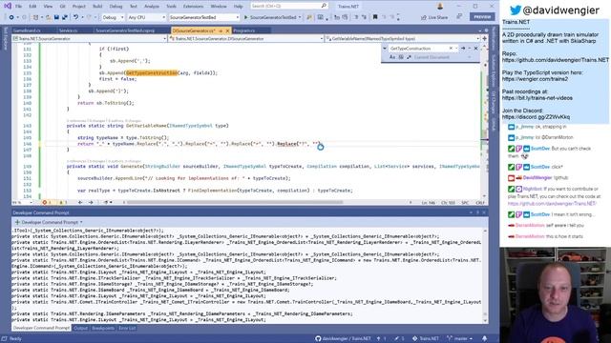
Task: Open the View menu
Action: [48, 7]
